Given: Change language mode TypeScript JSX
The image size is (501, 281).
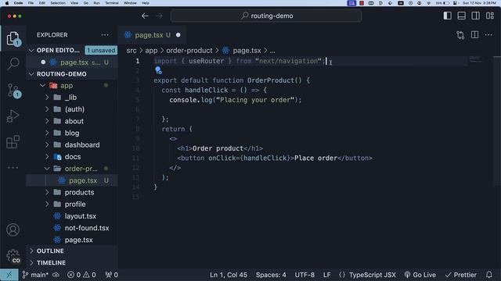Looking at the screenshot, I should (373, 275).
